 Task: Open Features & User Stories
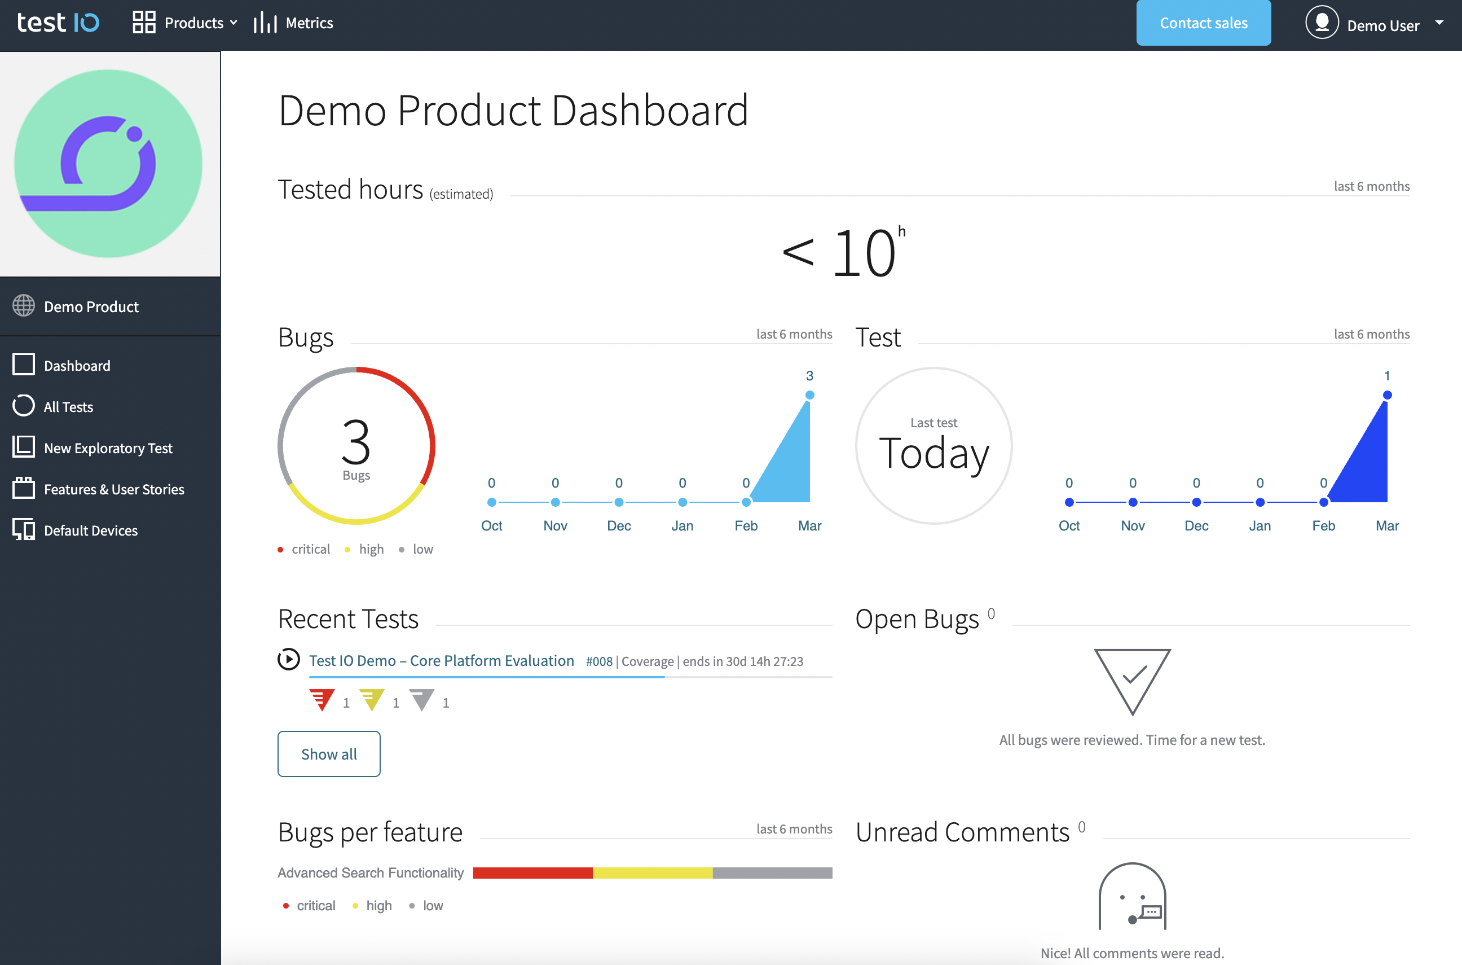coord(114,489)
